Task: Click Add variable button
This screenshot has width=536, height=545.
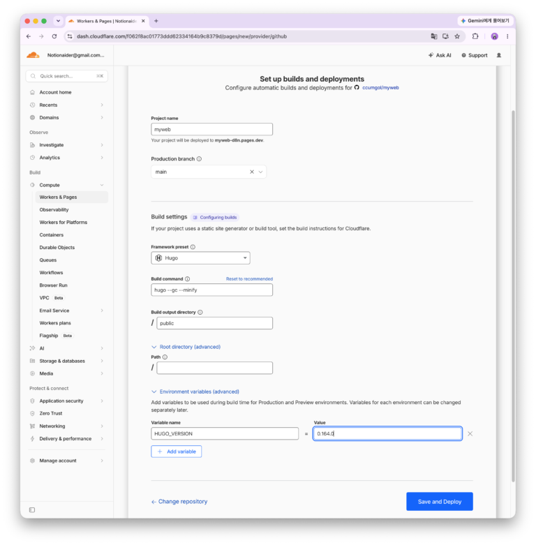Action: point(177,451)
